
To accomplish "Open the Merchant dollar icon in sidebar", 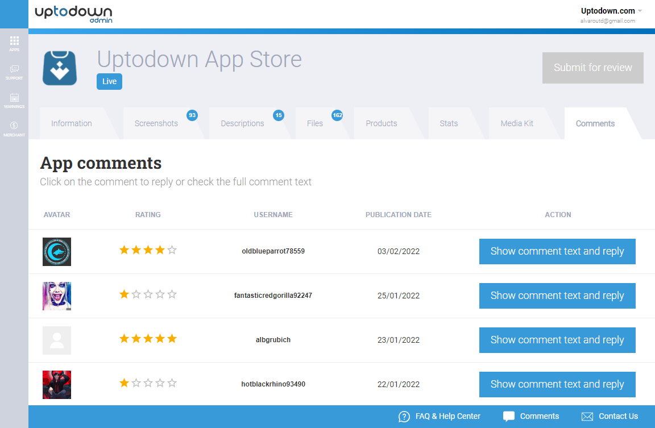I will [x=14, y=128].
